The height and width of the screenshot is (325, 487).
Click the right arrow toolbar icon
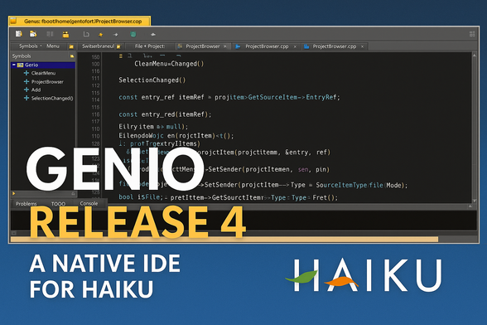click(116, 35)
